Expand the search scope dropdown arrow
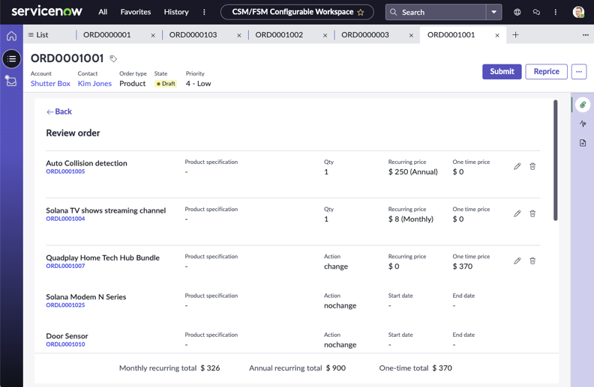This screenshot has height=387, width=594. pyautogui.click(x=493, y=12)
